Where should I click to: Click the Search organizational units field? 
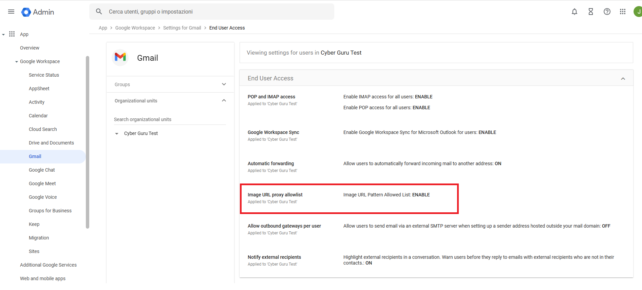[170, 119]
